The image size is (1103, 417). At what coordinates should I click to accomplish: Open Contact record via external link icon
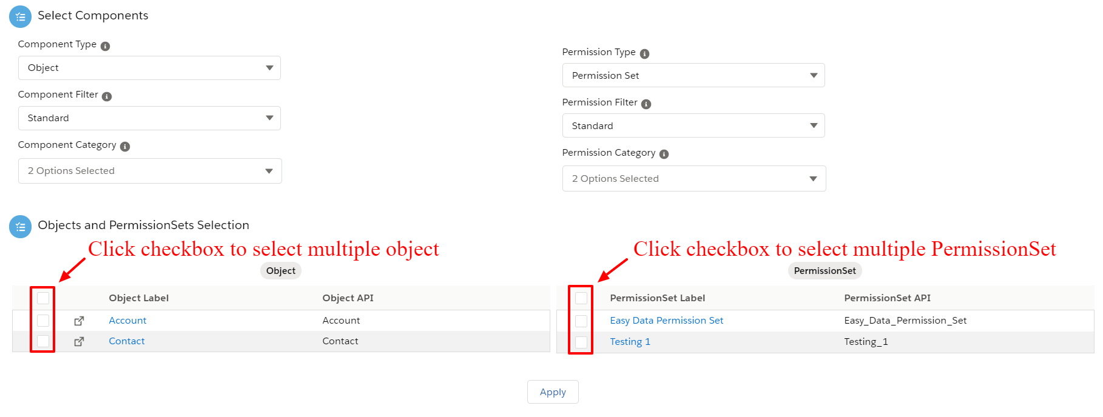pyautogui.click(x=79, y=341)
